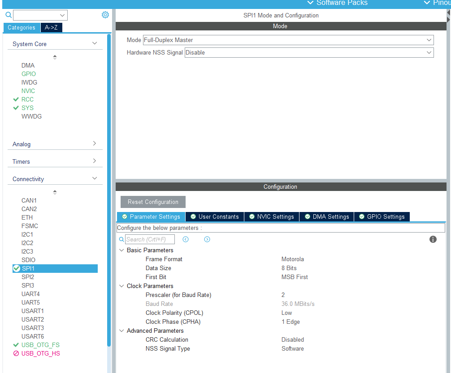Select the I2C3 peripheral
The image size is (451, 373).
(27, 251)
